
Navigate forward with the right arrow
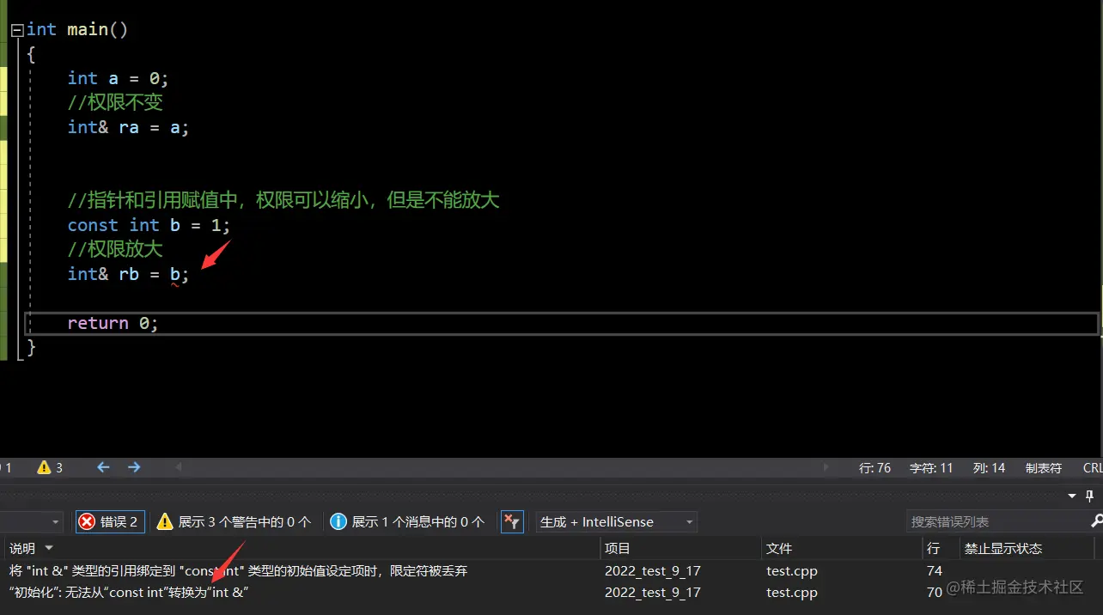(134, 467)
